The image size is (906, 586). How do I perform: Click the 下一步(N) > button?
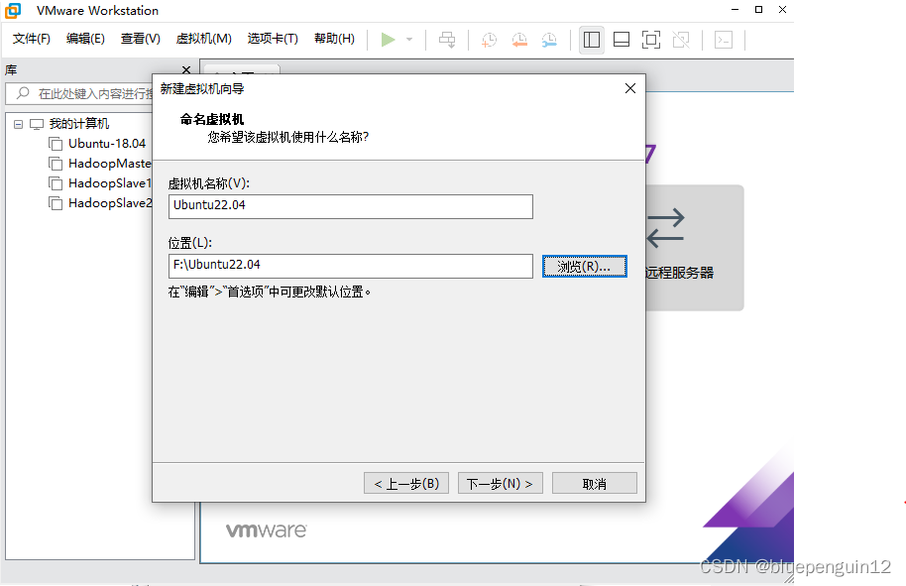501,483
